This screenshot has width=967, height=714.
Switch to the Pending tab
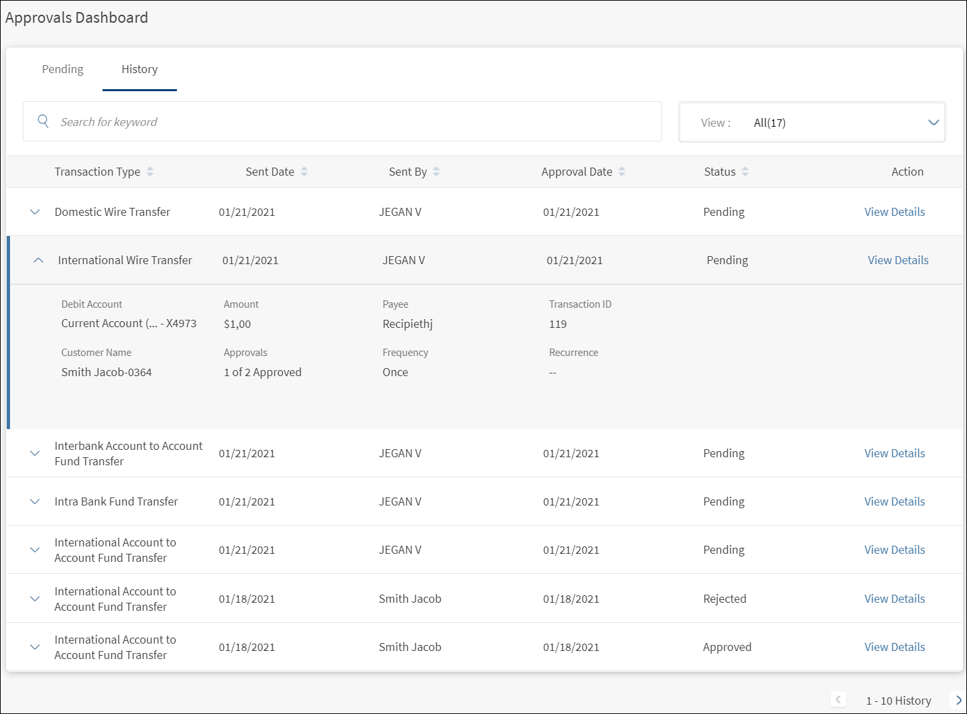pos(63,69)
